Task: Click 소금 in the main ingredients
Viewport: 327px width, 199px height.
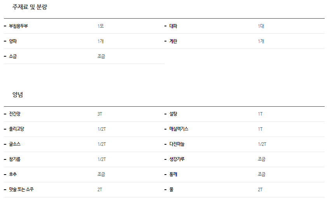Action: tap(13, 57)
